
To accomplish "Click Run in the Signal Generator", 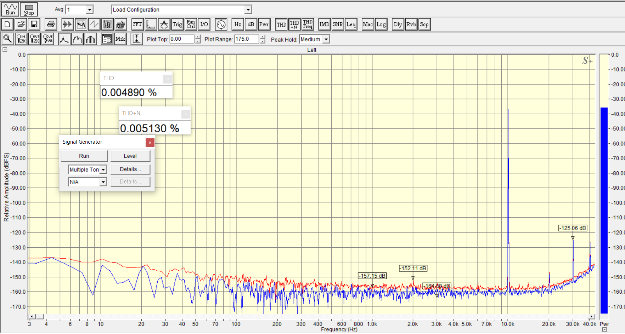I will [x=84, y=156].
